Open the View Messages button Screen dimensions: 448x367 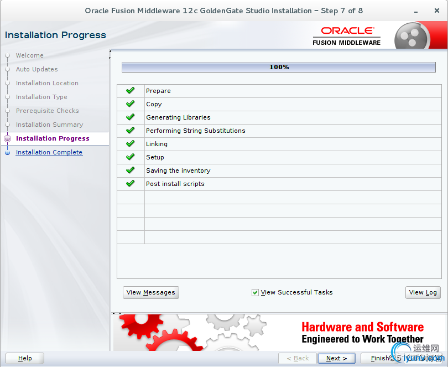pyautogui.click(x=151, y=292)
